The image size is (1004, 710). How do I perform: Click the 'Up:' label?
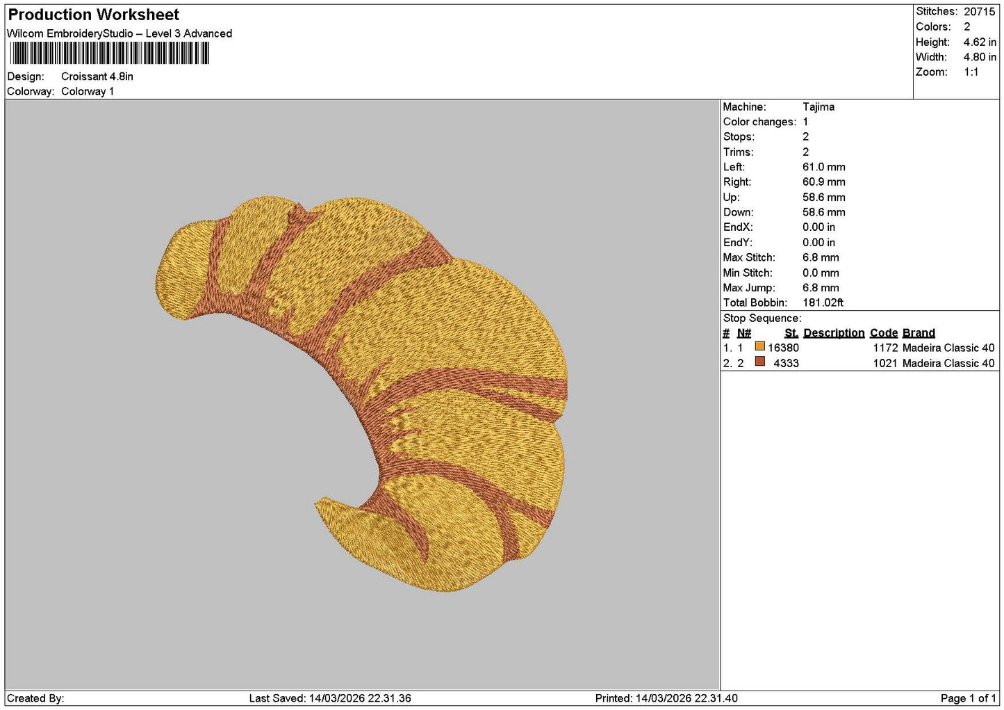coord(731,197)
